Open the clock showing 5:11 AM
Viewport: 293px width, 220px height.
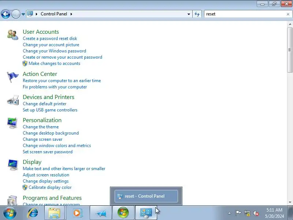pos(274,213)
